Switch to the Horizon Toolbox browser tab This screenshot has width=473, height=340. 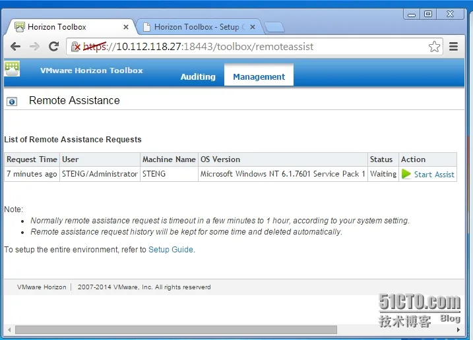tap(69, 27)
